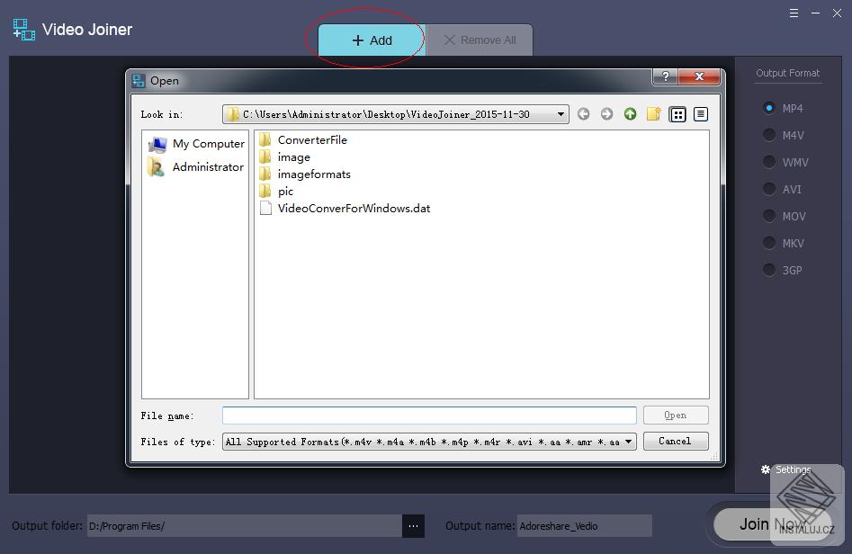
Task: Set output format to 3GP
Action: (769, 270)
